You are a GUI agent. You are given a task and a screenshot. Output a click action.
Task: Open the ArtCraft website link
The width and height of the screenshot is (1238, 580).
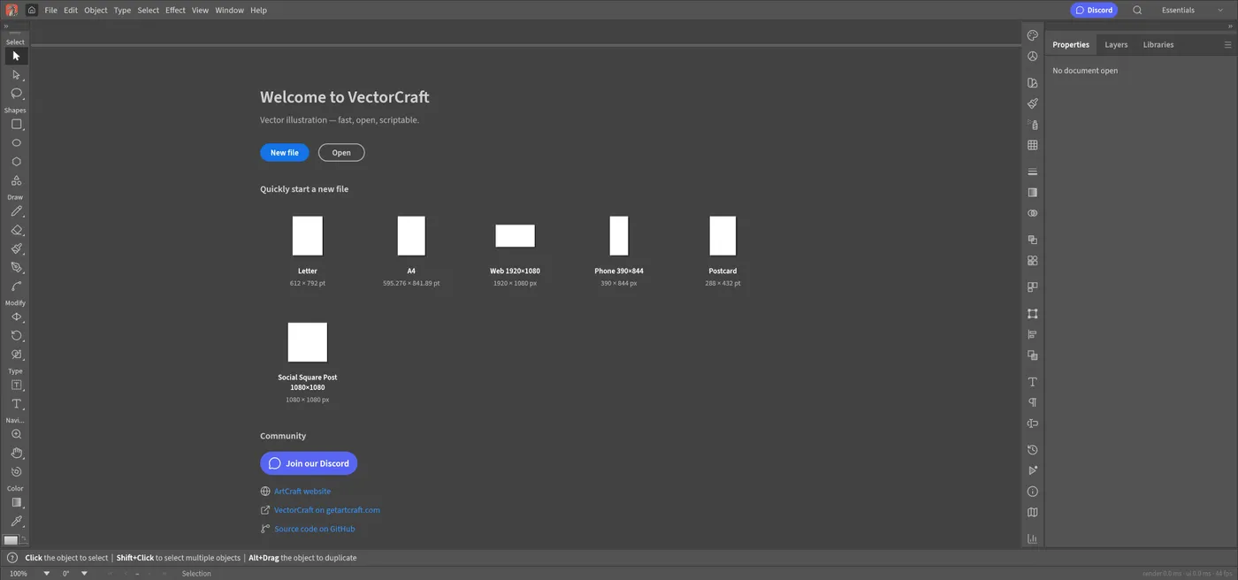pos(302,492)
